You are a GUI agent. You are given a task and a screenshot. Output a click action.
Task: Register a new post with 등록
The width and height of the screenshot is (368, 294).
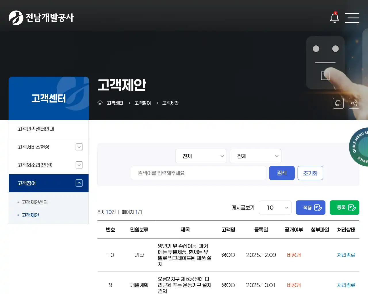pyautogui.click(x=344, y=207)
